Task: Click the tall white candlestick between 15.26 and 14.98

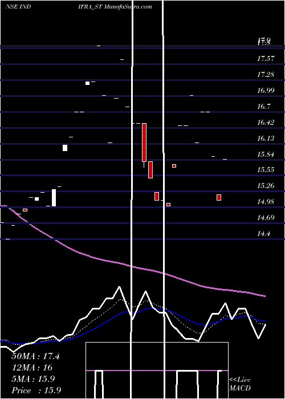Action: 54,198
